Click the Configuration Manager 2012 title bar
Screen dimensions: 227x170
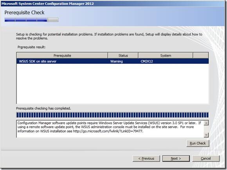(113, 4)
